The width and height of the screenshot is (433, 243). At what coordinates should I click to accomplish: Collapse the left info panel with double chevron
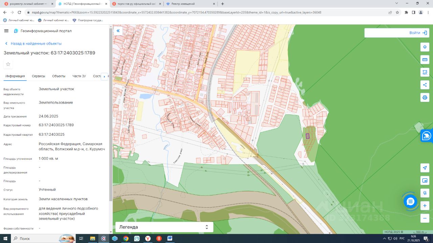point(118,31)
